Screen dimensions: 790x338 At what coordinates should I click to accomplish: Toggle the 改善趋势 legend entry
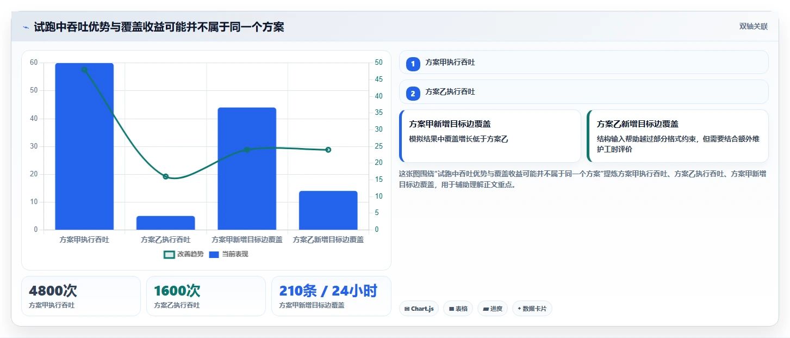tap(184, 254)
